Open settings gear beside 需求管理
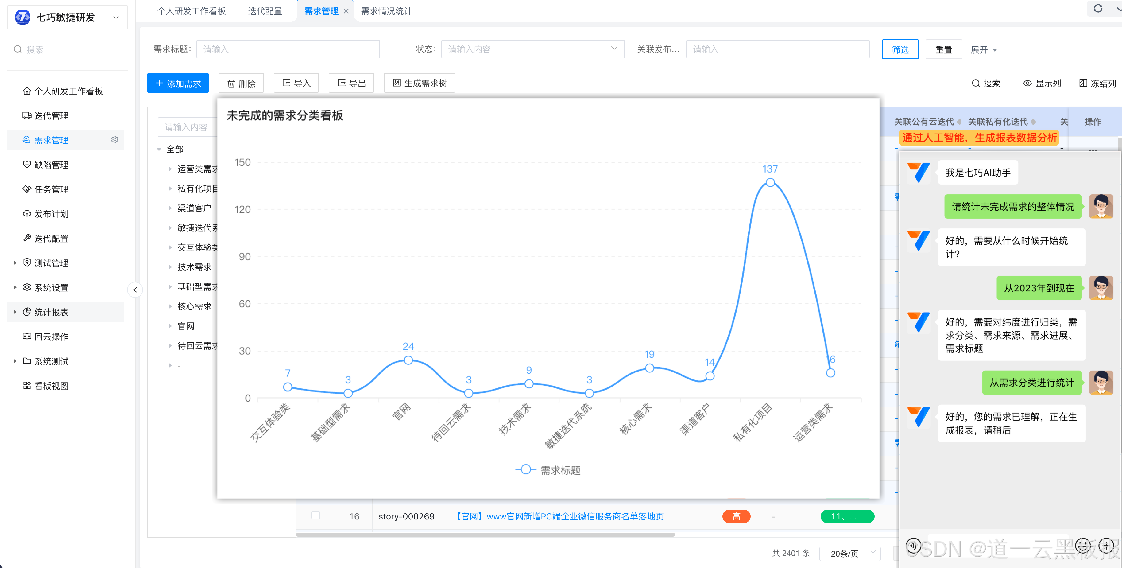The height and width of the screenshot is (568, 1122). tap(114, 140)
